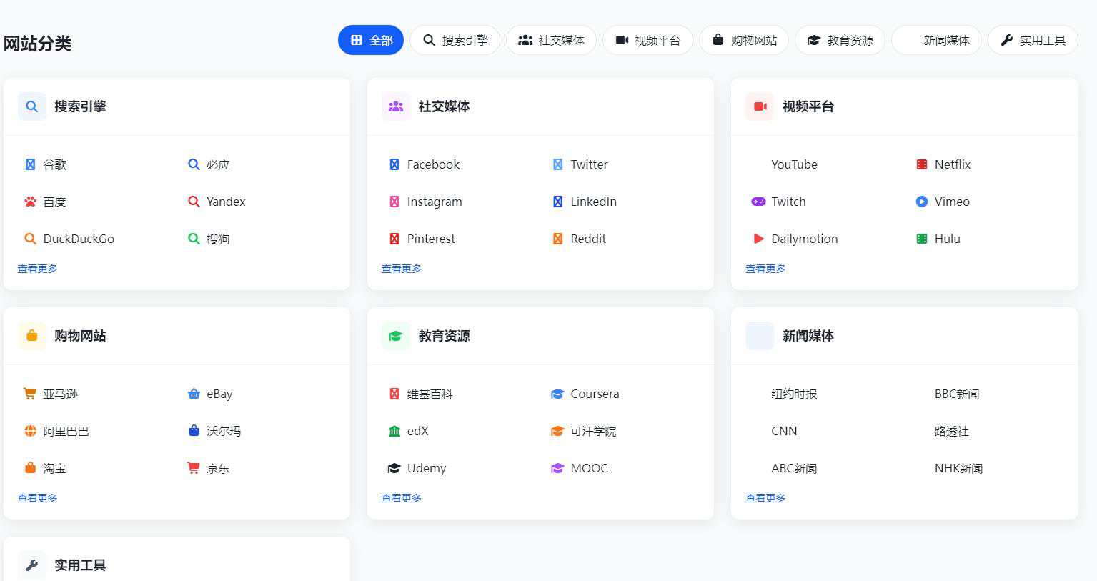1097x581 pixels.
Task: Open 查看更多 under 搜索引擎
Action: click(x=37, y=268)
